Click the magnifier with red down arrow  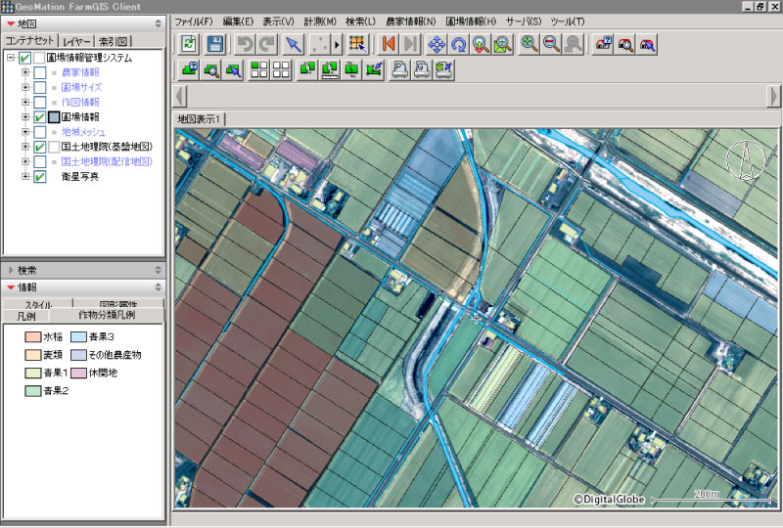(x=481, y=44)
